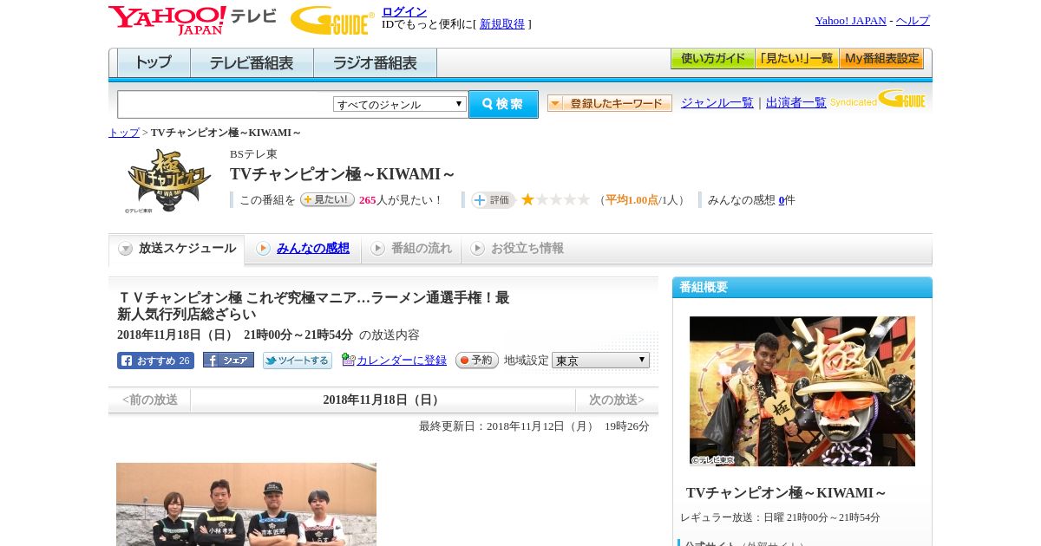Screen dimensions: 1041x546
Task: Open the 出演者一覧 link
Action: (x=796, y=103)
